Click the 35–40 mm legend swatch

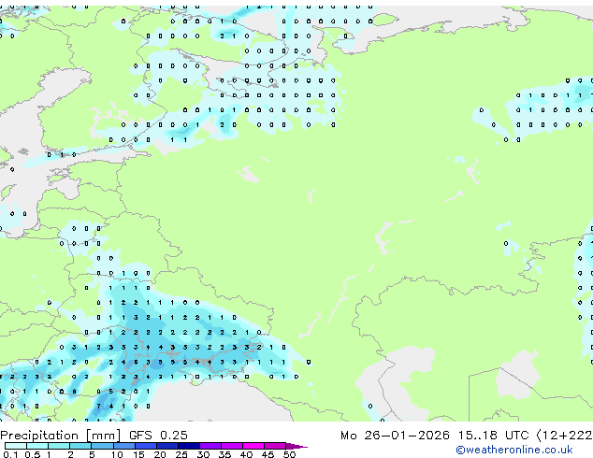point(232,446)
